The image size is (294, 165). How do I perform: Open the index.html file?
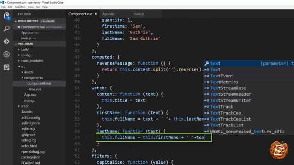29,146
